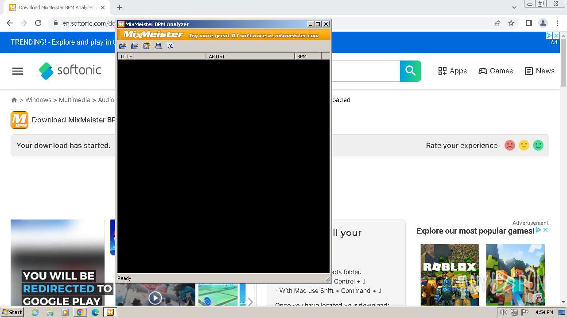Click the ad choices icon on top banner
This screenshot has height=318, width=567.
pyautogui.click(x=549, y=35)
